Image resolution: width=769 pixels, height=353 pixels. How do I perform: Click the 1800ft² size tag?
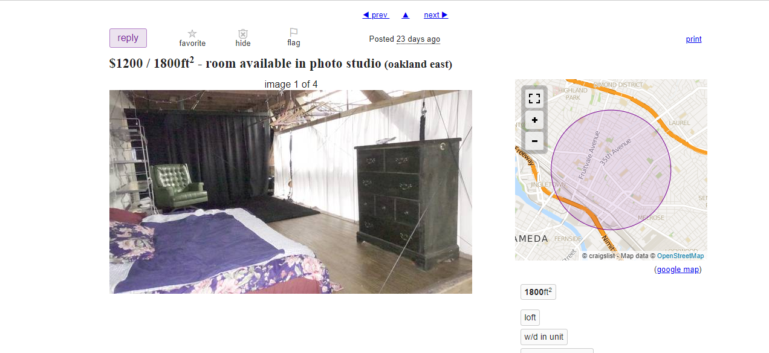point(538,292)
